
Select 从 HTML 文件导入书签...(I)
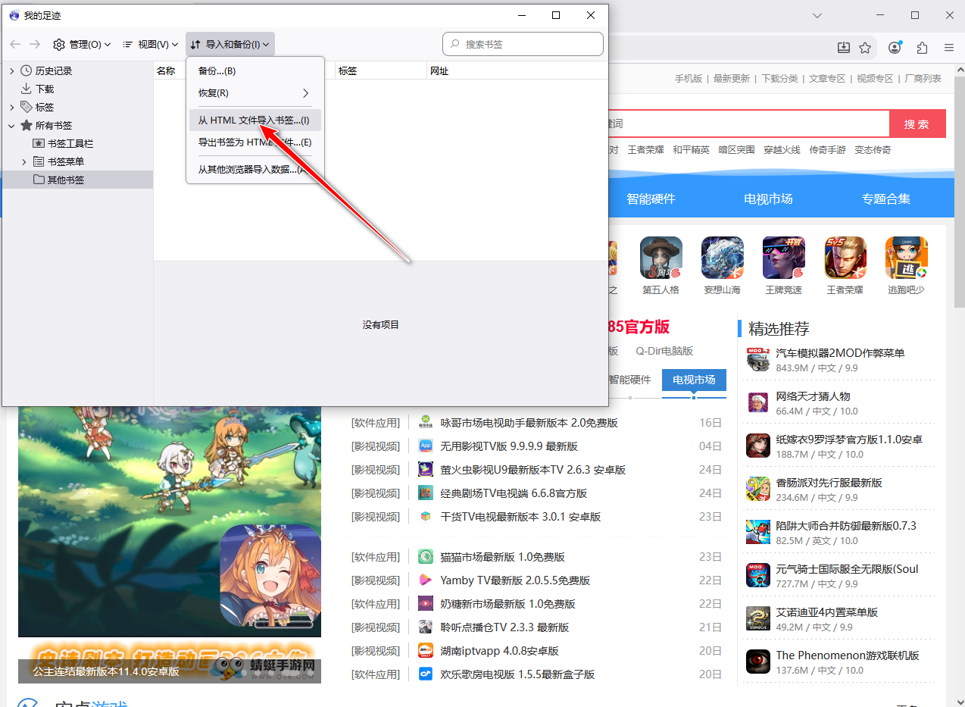tap(255, 120)
